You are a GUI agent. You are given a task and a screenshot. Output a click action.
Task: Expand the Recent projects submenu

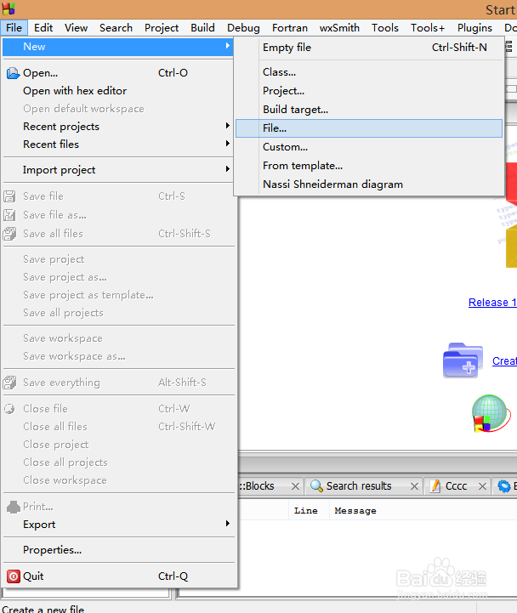tap(228, 126)
